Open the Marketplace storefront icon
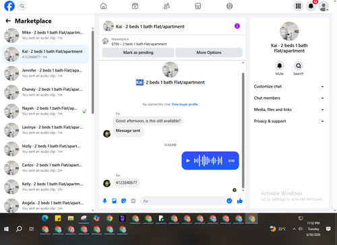This screenshot has width=337, height=245. coord(197,6)
